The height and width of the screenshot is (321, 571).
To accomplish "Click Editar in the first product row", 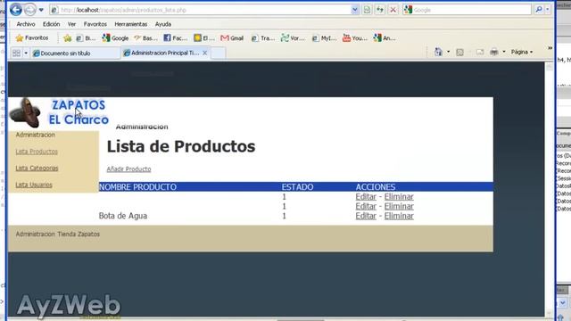I will pos(366,196).
